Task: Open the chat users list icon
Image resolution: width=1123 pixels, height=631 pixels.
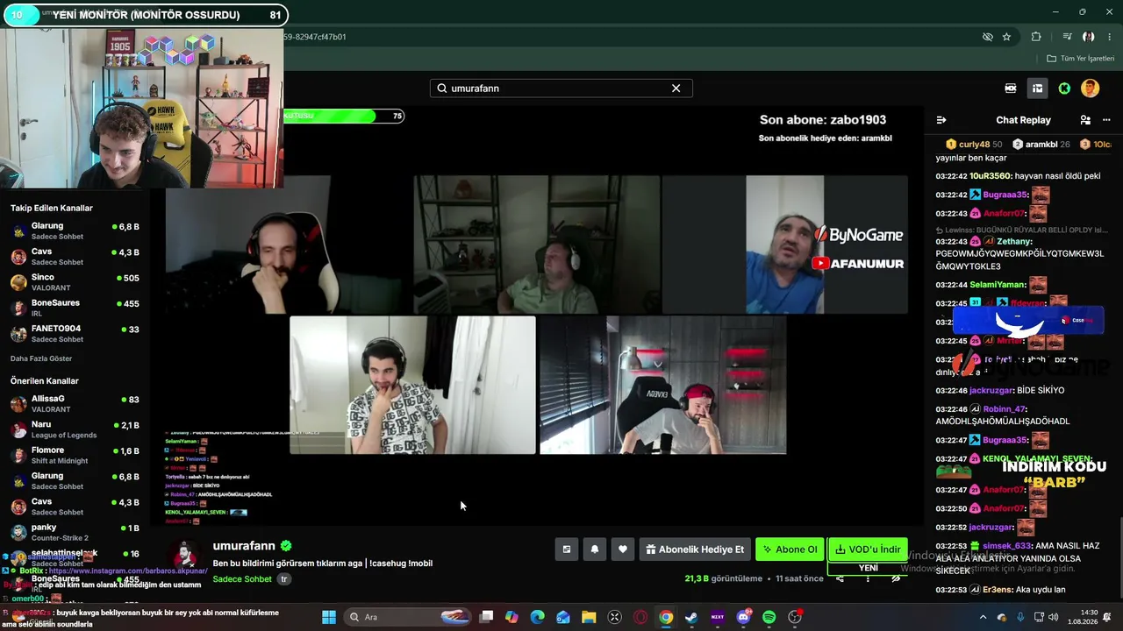Action: (1085, 120)
